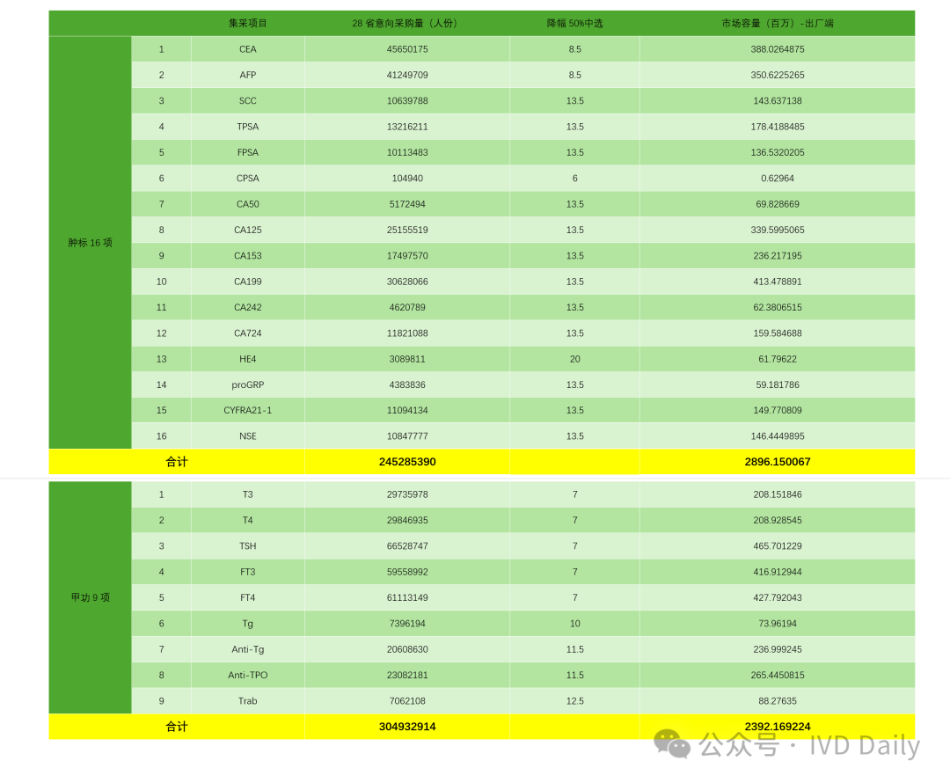Select the 降幅50%中选 column header
The height and width of the screenshot is (783, 950).
coord(574,24)
